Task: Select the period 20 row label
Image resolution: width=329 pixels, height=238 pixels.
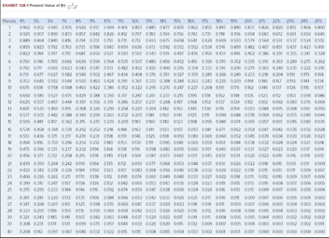Action: [x=9, y=156]
